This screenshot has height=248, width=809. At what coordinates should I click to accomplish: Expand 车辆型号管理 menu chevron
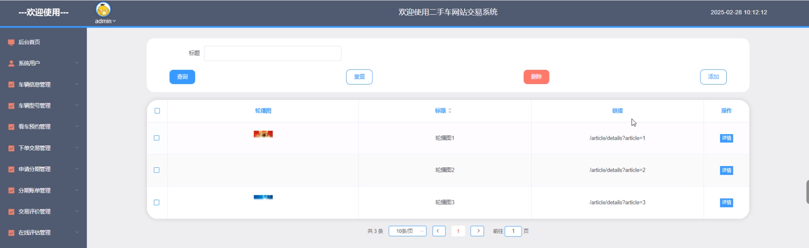click(77, 105)
